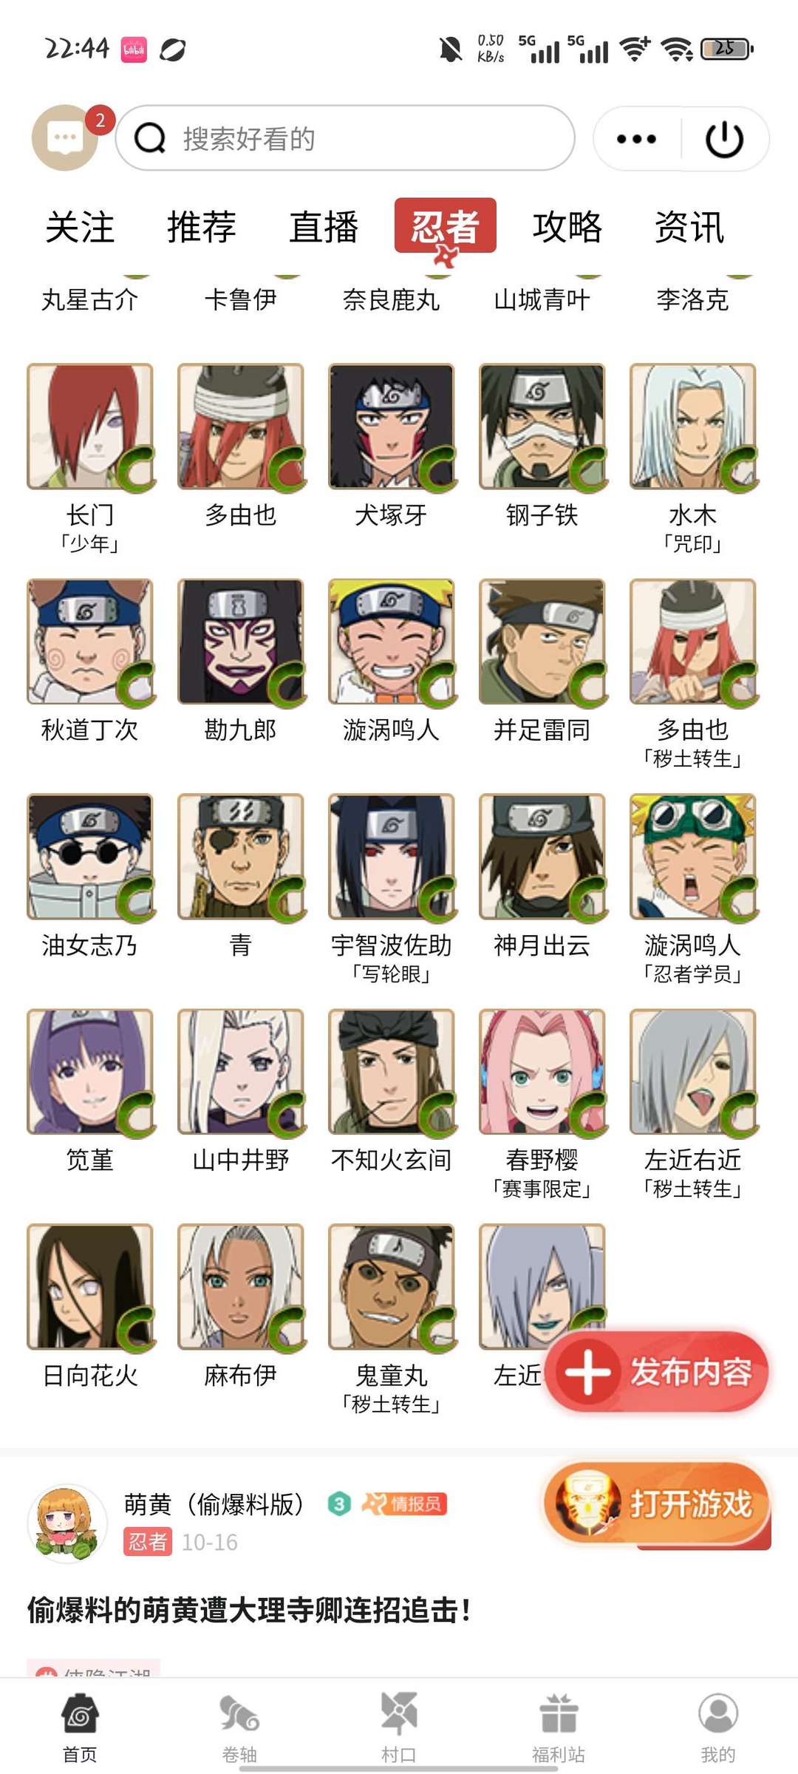Open post 偷爆料的萌黄遭大理寺卿连招追击
The width and height of the screenshot is (798, 1774).
click(249, 1609)
